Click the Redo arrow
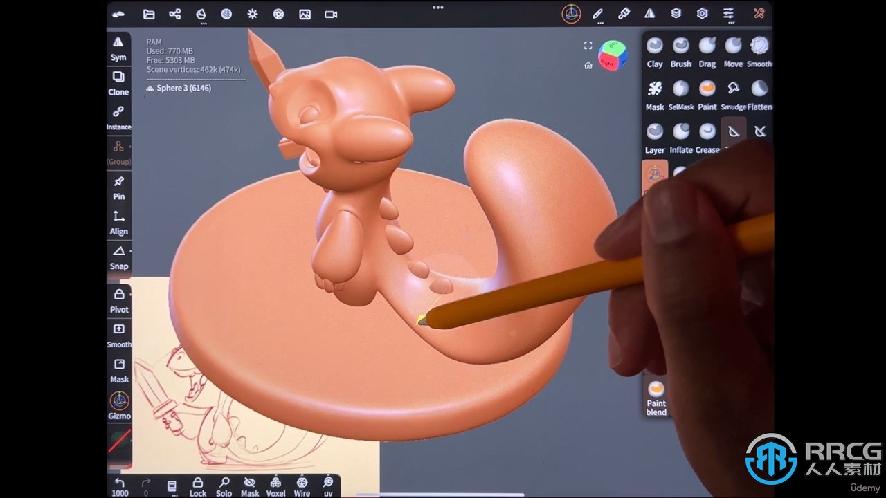Screen dimensions: 886x498 [x=145, y=486]
